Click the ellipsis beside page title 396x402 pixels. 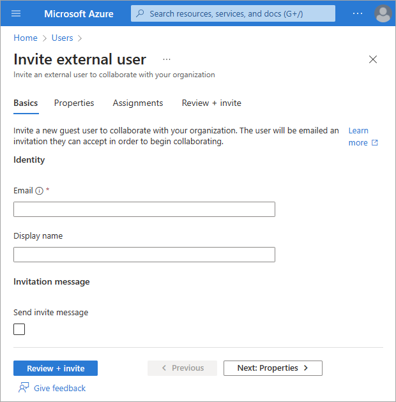click(167, 59)
